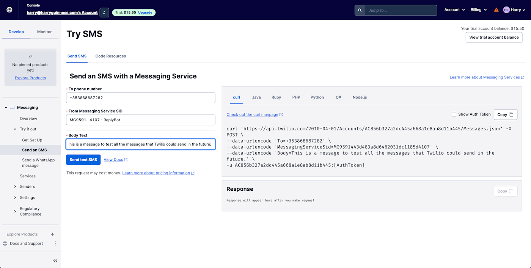Click external link icon beside View Docs
The width and height of the screenshot is (531, 268).
point(126,160)
